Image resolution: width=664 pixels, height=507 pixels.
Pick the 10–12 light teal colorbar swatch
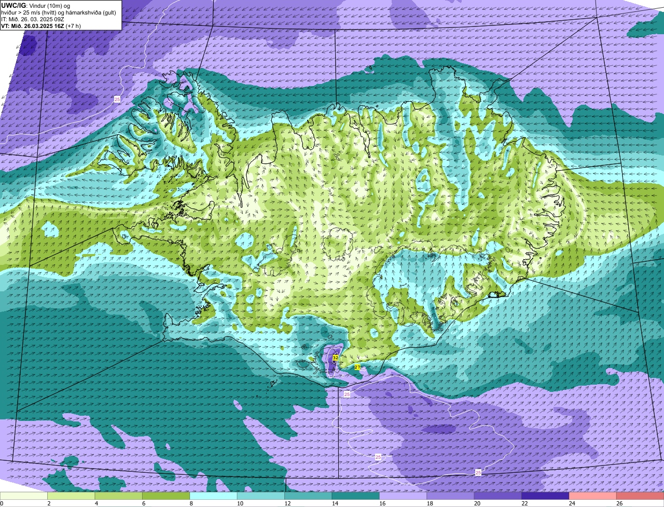pyautogui.click(x=261, y=496)
